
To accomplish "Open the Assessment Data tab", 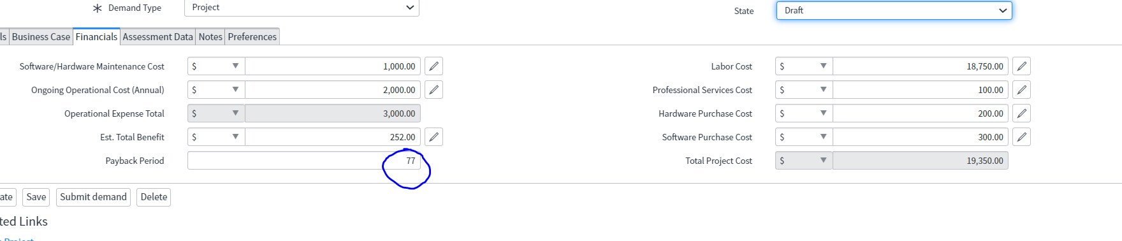I will [157, 37].
